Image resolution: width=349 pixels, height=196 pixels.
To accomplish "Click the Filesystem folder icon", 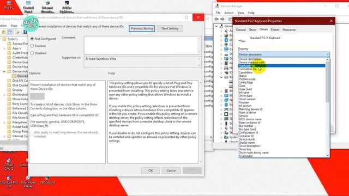I will 9,122.
